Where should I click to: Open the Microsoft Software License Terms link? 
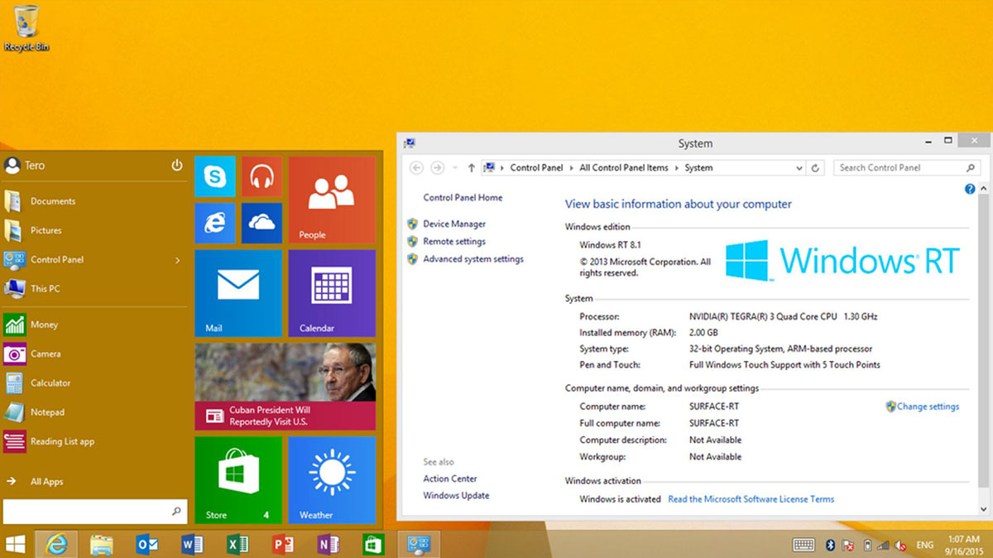[751, 498]
